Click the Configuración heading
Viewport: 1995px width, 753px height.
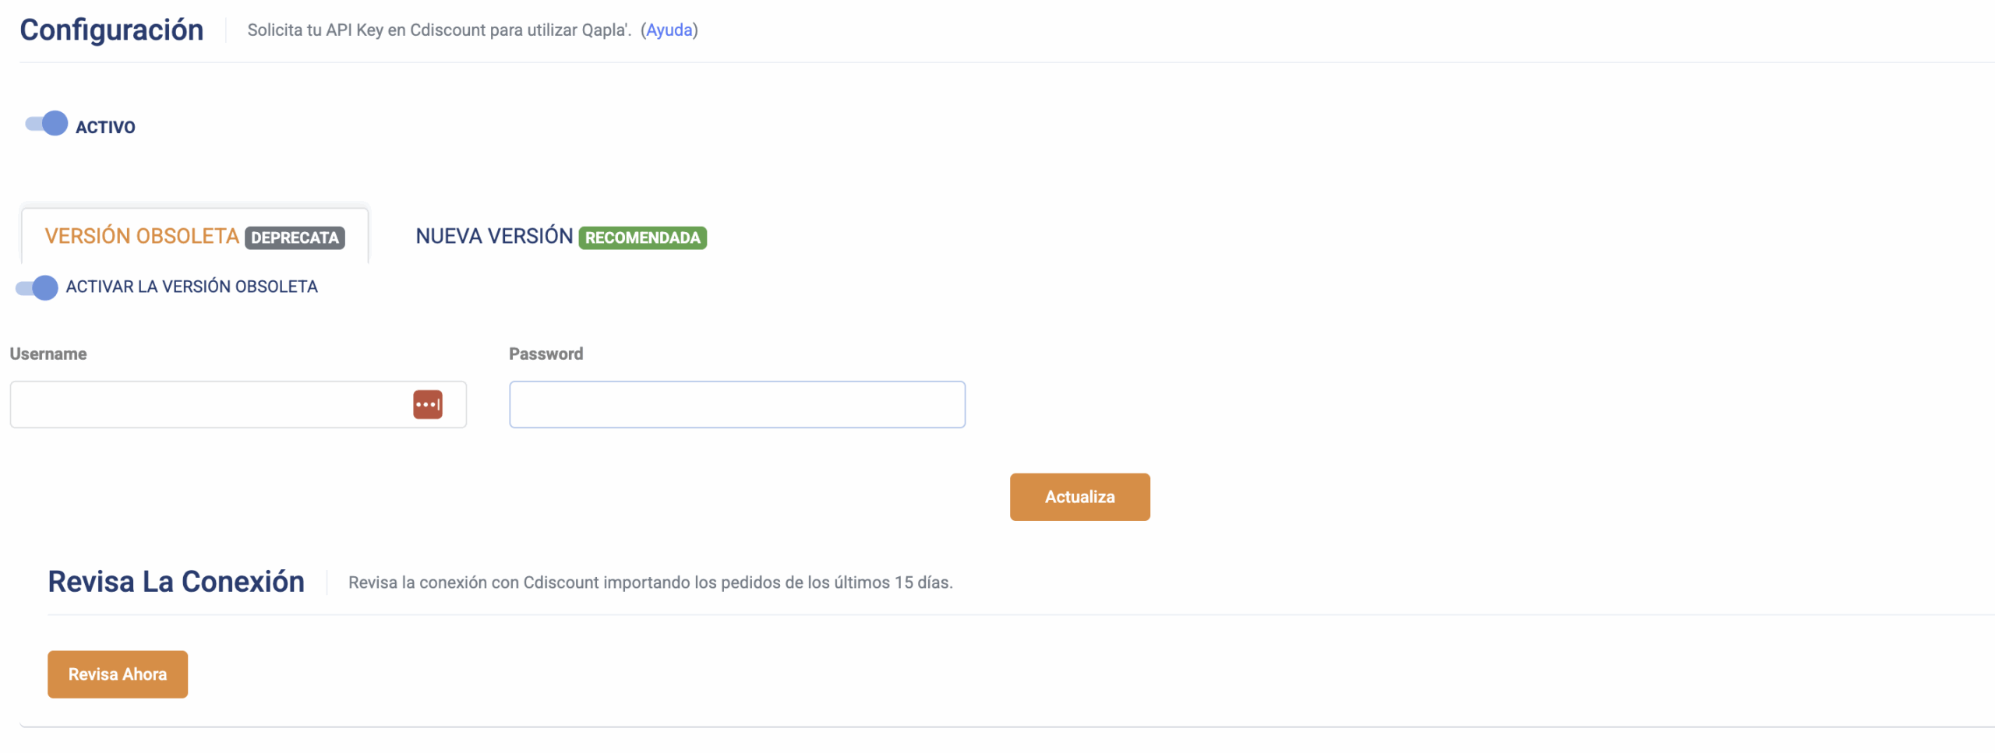111,30
